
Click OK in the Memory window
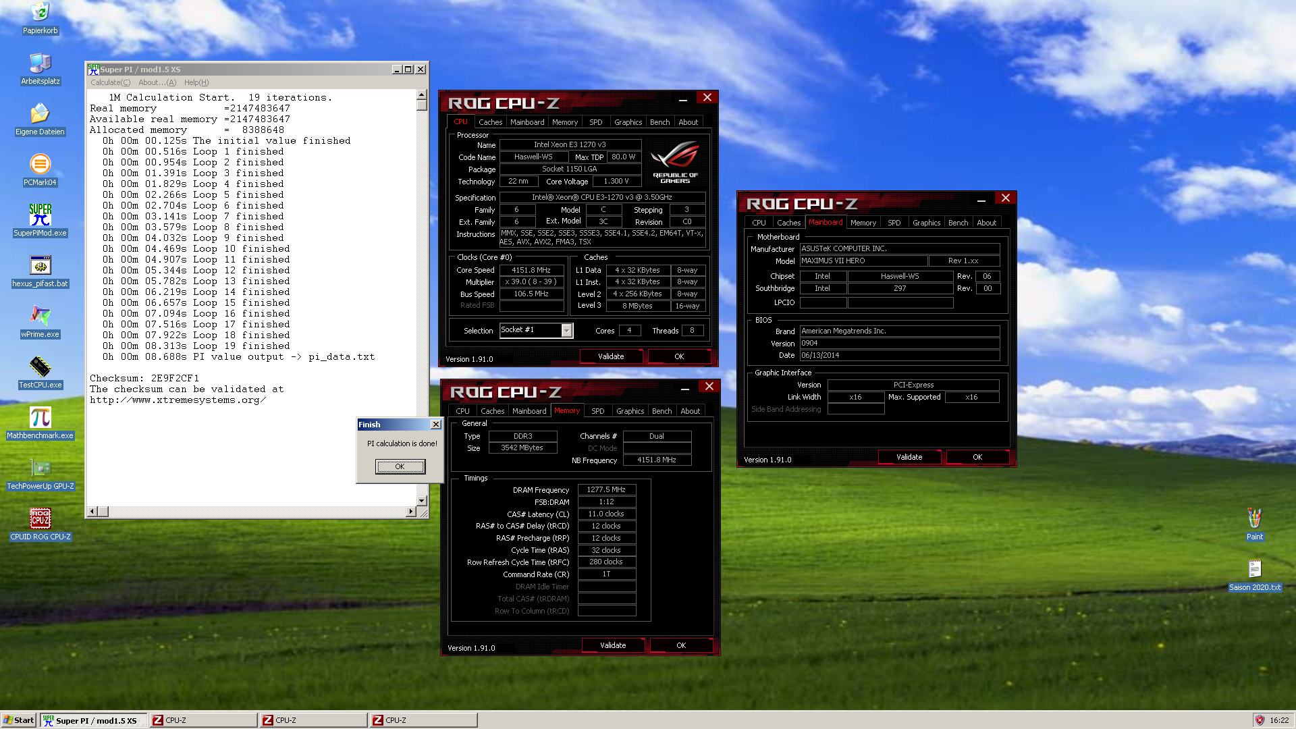click(681, 645)
